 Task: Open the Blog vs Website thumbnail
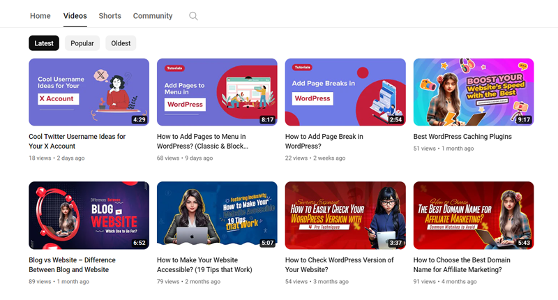tap(89, 216)
